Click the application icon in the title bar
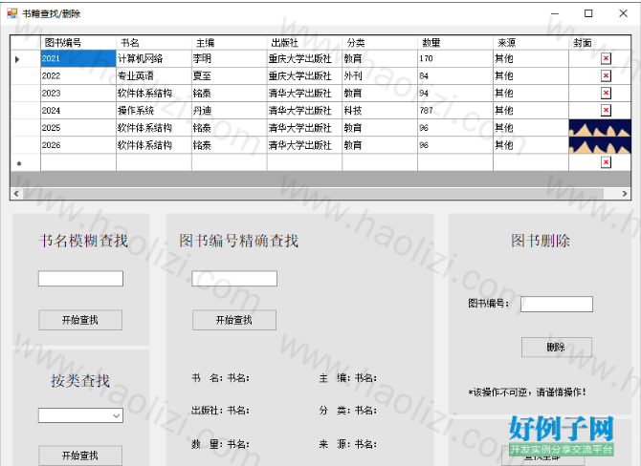 pos(12,13)
